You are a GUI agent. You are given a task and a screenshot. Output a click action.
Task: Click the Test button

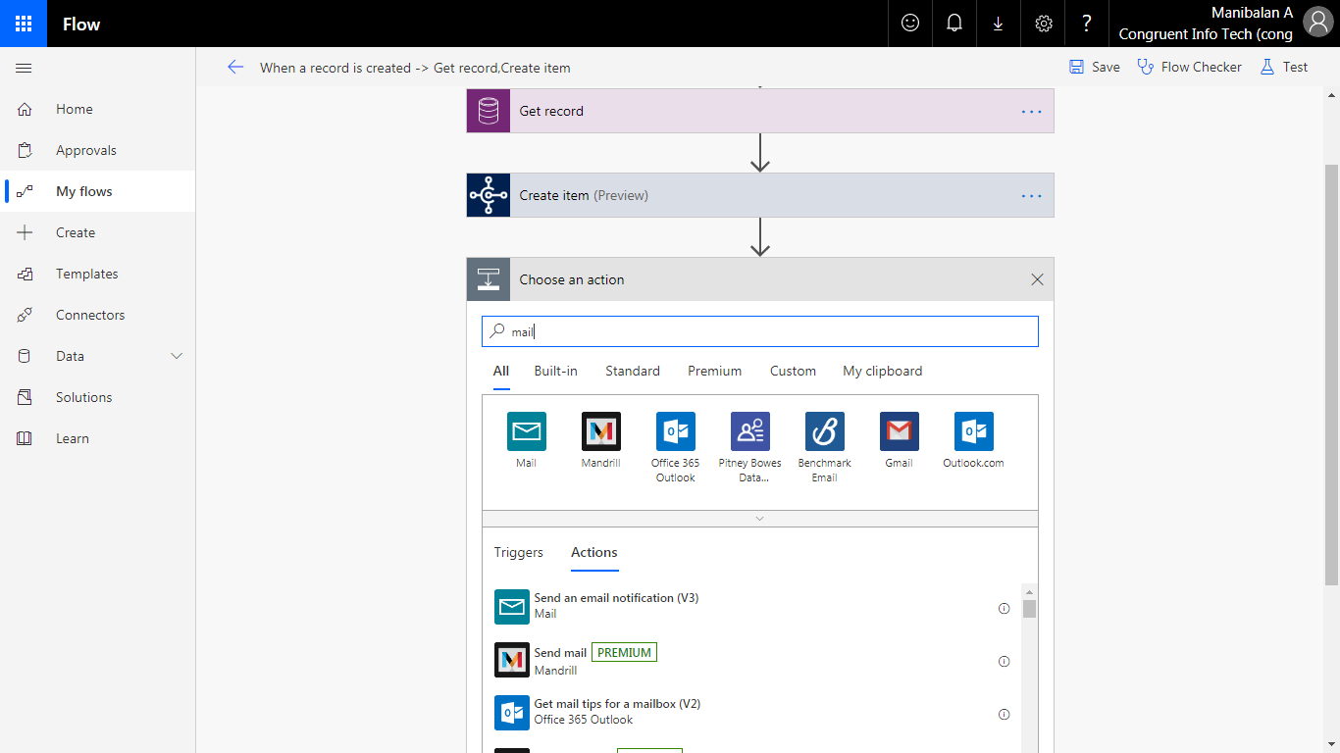(1284, 67)
